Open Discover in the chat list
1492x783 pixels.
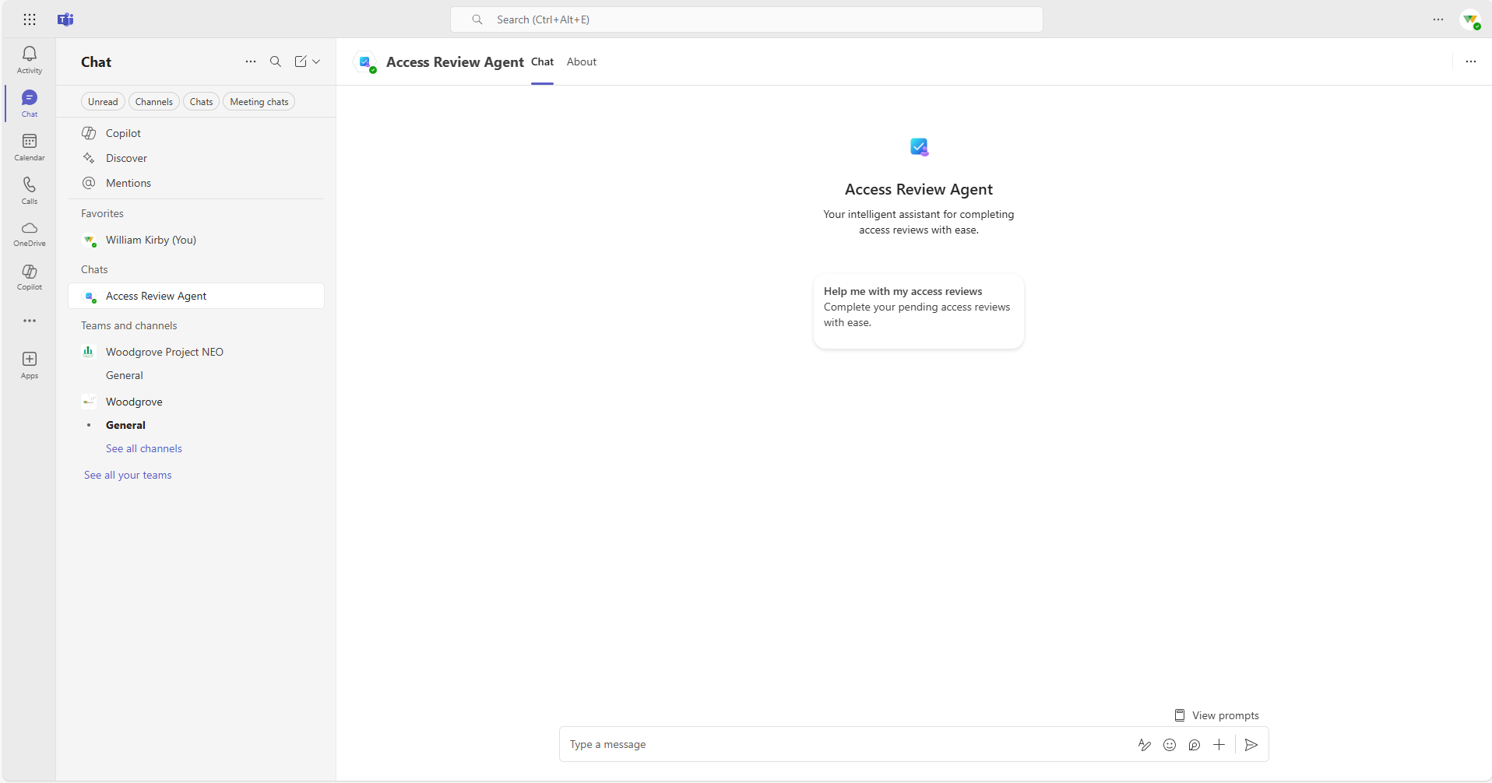(196, 158)
